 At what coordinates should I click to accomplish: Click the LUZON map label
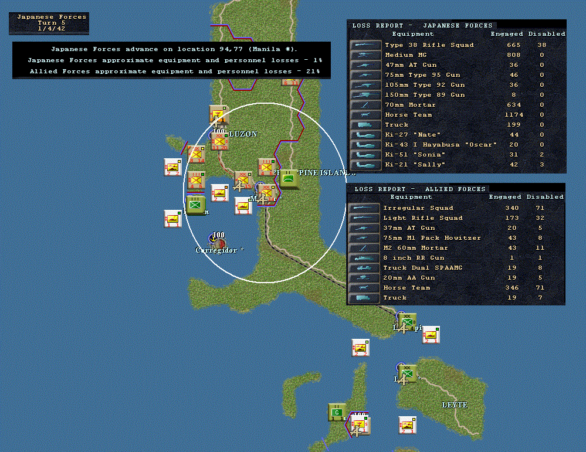[243, 134]
